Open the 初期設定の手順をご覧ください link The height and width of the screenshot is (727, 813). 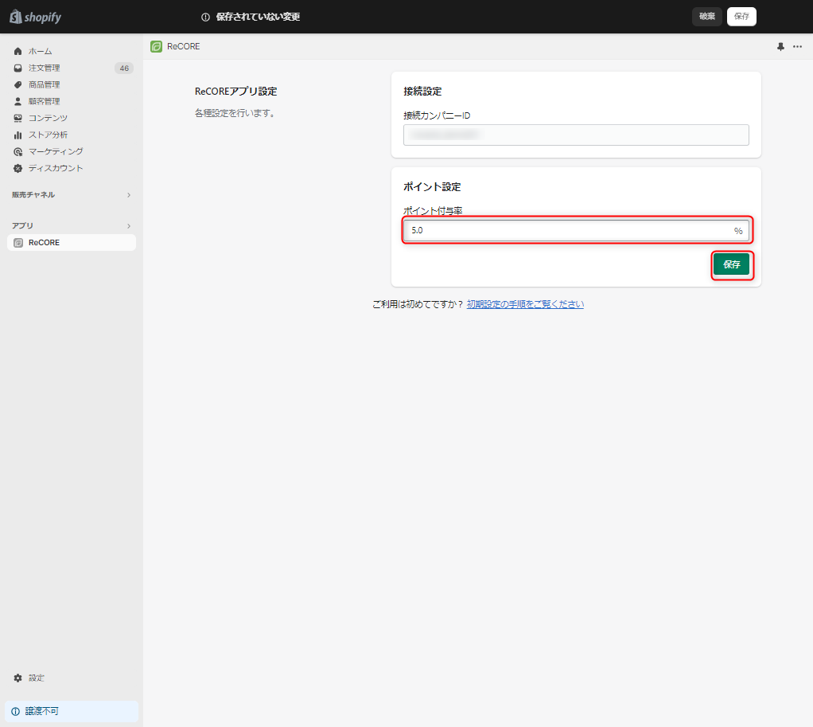point(525,304)
